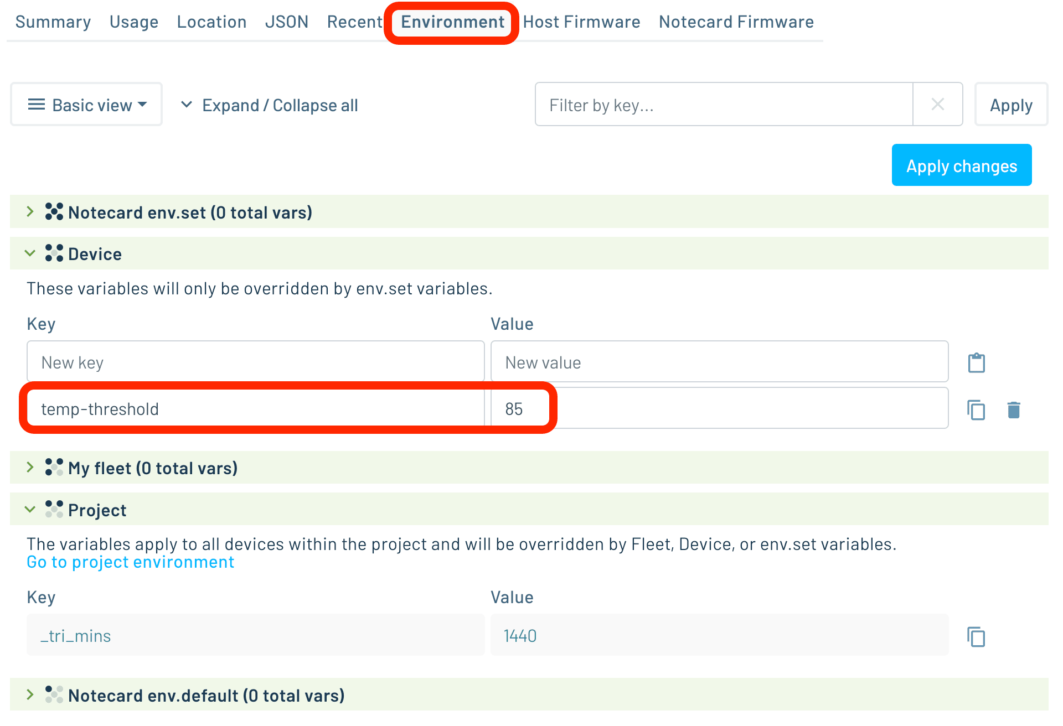Edit the value 85 field
The height and width of the screenshot is (726, 1063).
tap(720, 408)
